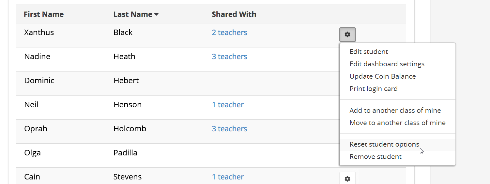Viewport: 490px width, 184px height.
Task: Choose Edit dashboard settings
Action: pos(387,64)
